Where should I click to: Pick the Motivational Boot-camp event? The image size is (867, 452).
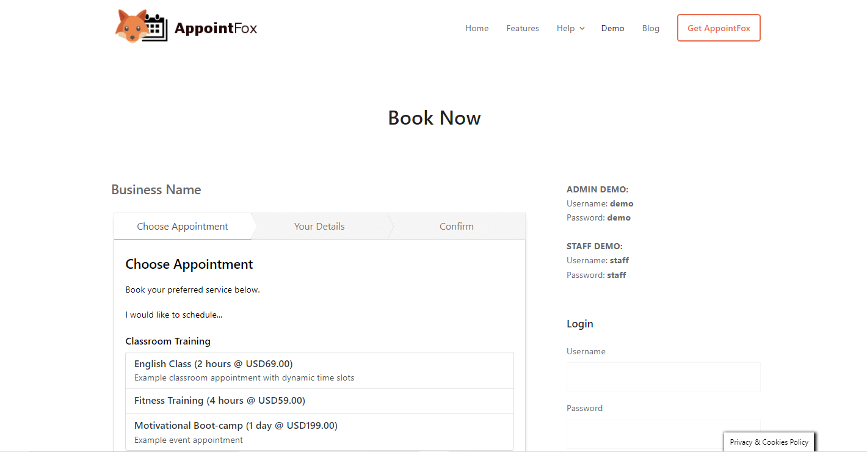click(x=319, y=432)
